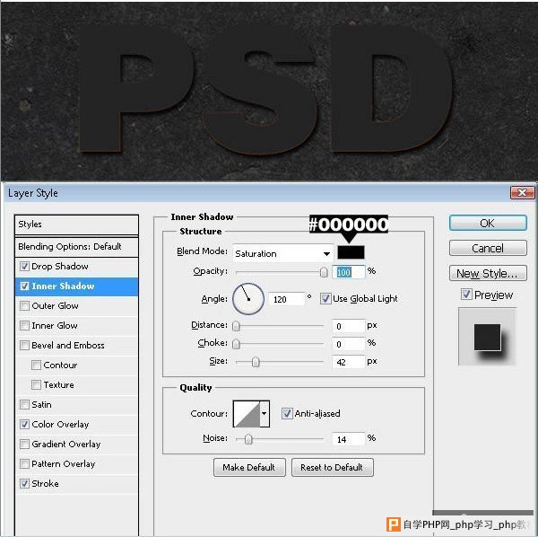Click the New Style... button
Image resolution: width=538 pixels, height=537 pixels.
[488, 273]
